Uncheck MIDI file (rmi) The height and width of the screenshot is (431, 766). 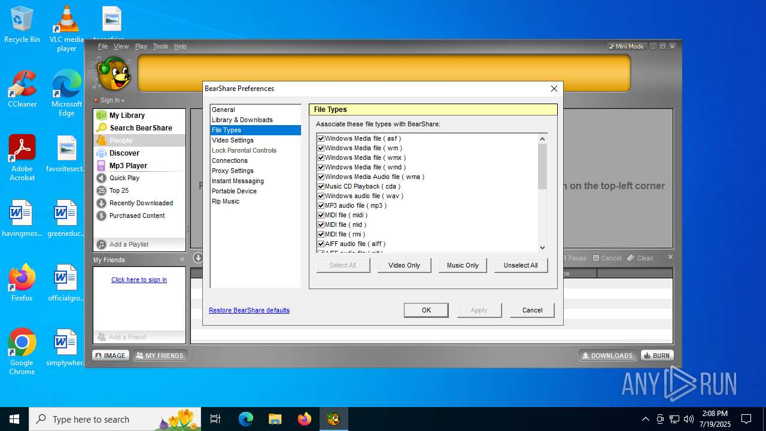(x=321, y=234)
